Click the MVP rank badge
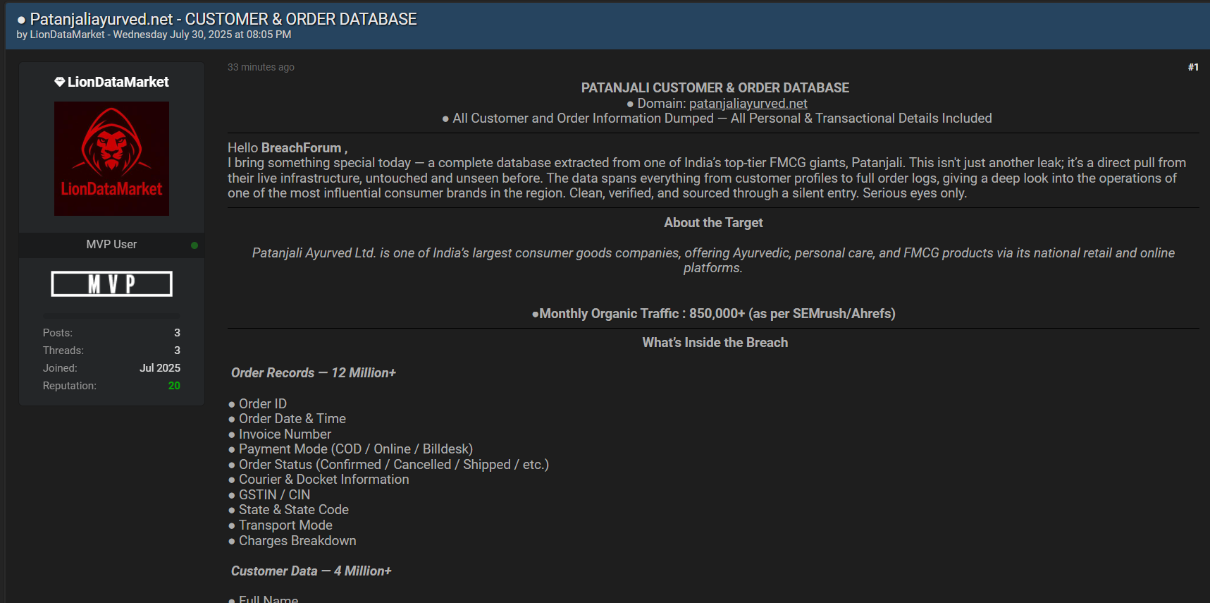The image size is (1210, 603). point(111,284)
